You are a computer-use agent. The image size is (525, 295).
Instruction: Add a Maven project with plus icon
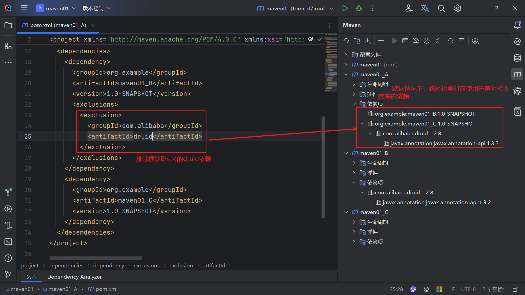click(381, 41)
